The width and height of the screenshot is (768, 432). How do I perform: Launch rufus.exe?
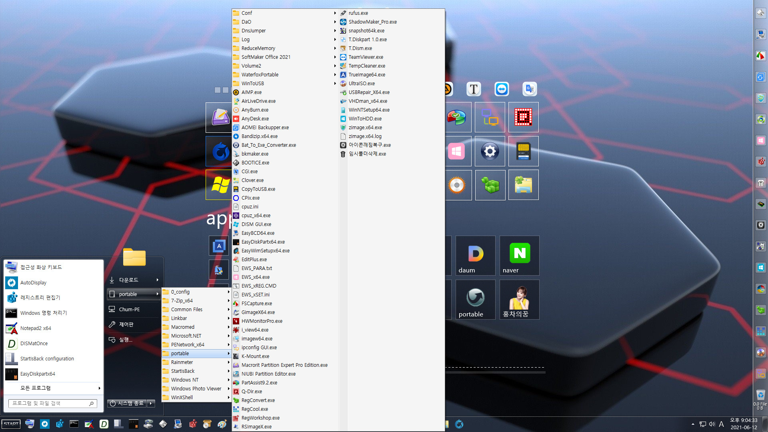click(x=392, y=13)
